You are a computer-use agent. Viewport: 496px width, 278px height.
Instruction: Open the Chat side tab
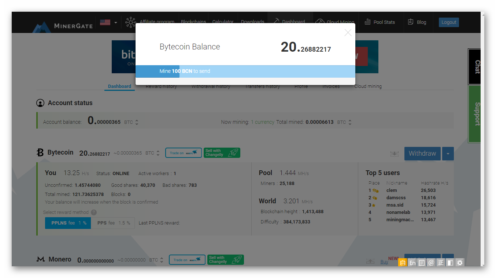point(474,67)
